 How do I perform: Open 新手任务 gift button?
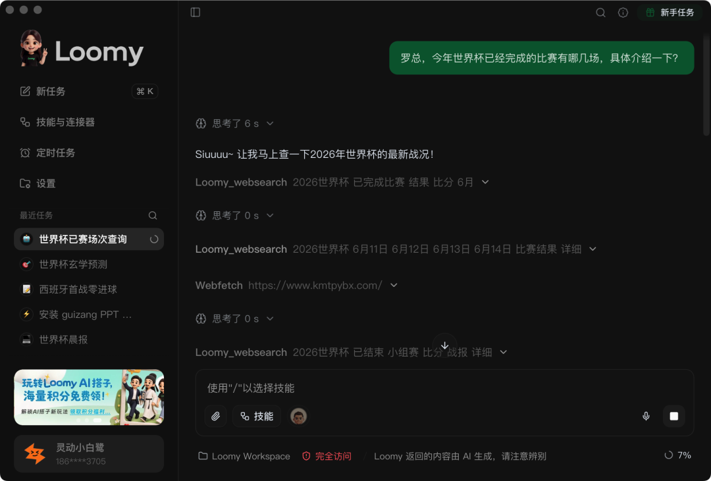(670, 13)
